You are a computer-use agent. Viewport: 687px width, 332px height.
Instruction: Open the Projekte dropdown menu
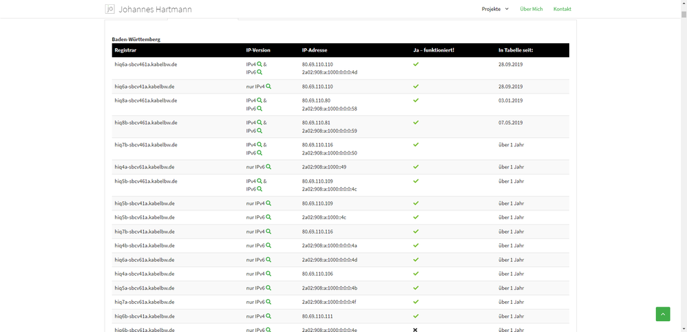coord(495,9)
